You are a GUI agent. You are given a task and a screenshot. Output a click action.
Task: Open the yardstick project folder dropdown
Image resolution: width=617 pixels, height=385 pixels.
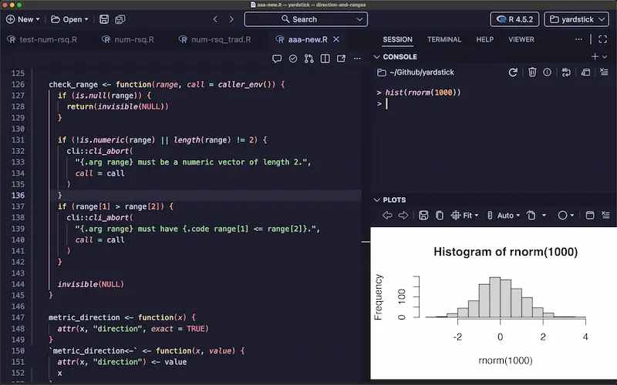click(576, 19)
